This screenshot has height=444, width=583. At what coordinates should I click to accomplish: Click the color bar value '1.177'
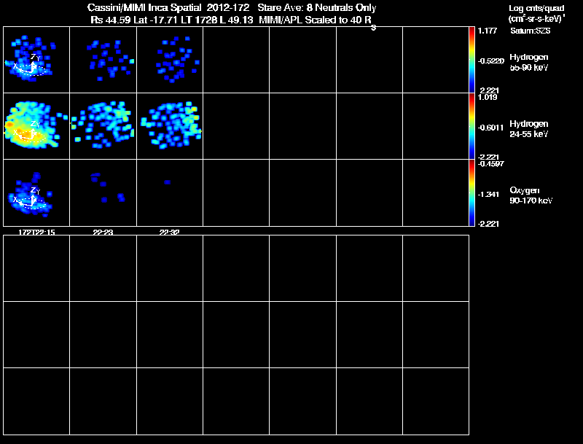pos(488,31)
